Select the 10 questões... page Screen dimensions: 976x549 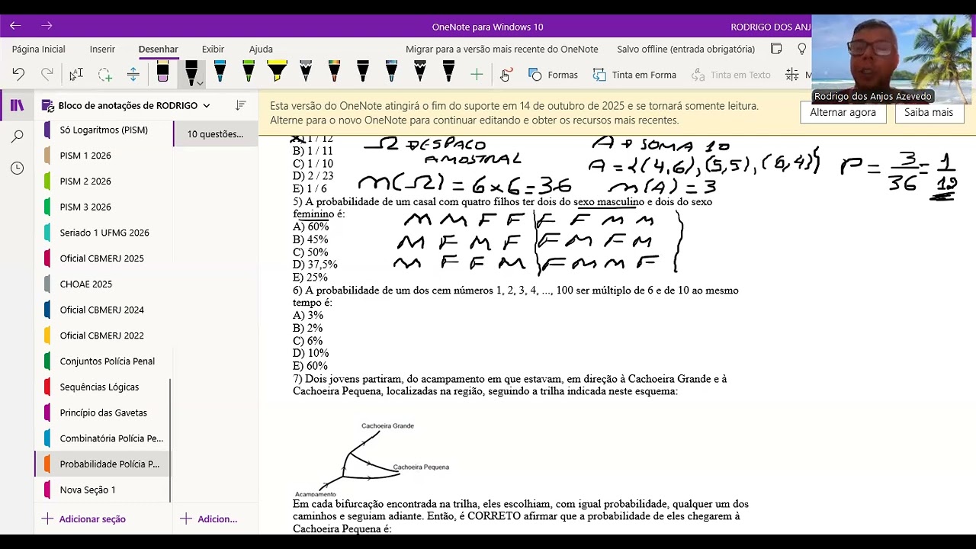coord(216,133)
